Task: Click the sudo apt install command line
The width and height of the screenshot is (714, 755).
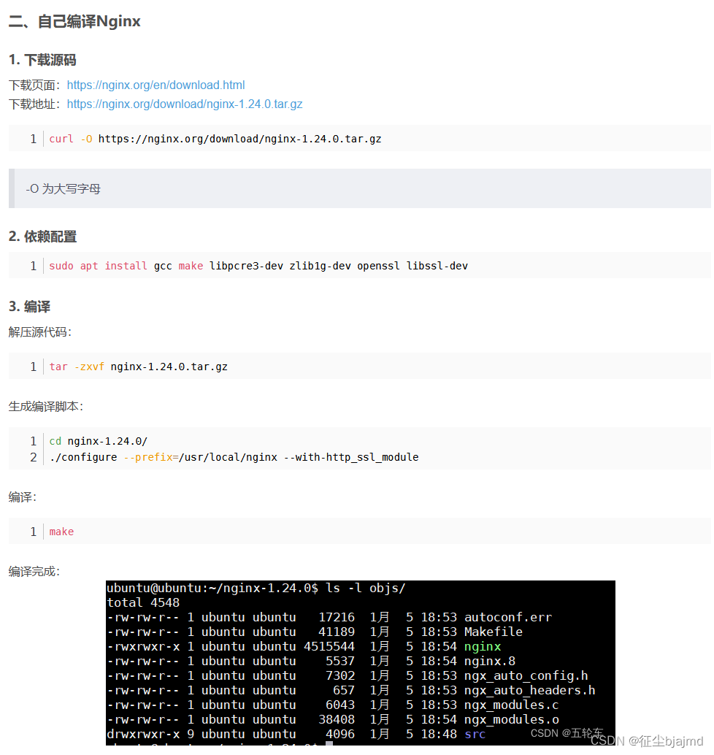Action: (x=258, y=266)
